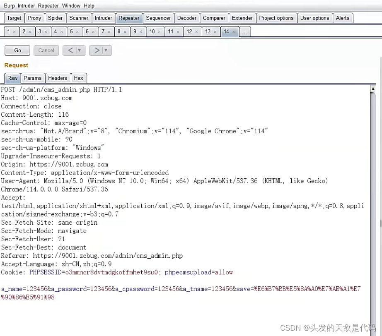Switch to the Alerts tab
Screen dimensions: 382x336
[x=343, y=18]
